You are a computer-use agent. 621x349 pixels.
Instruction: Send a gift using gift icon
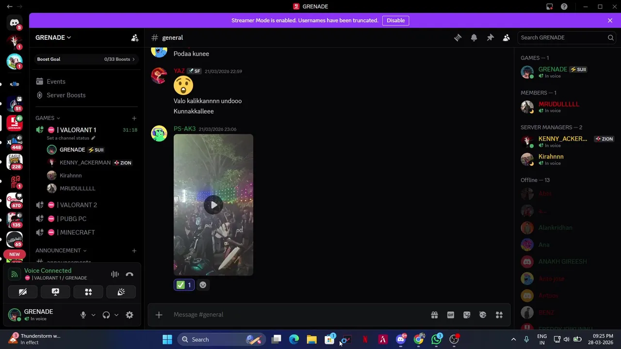click(x=434, y=315)
